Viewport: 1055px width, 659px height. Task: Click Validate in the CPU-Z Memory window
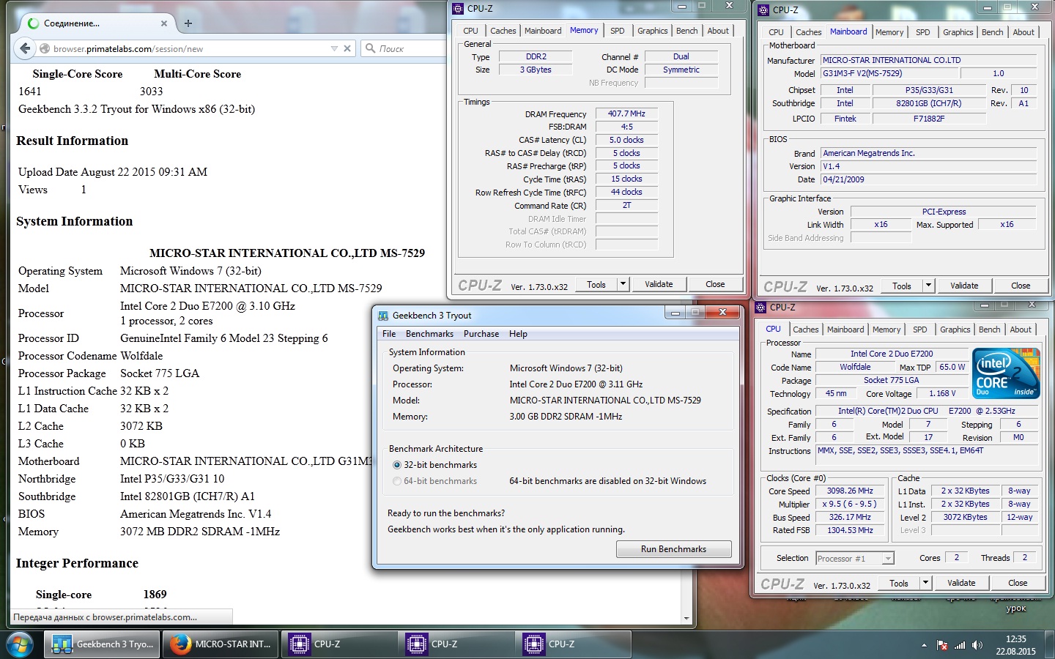659,284
